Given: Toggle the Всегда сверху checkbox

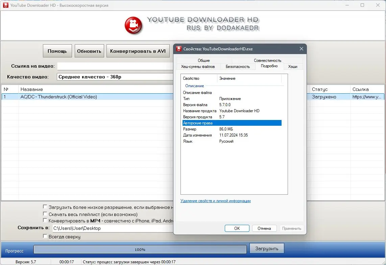Looking at the screenshot, I should click(x=45, y=236).
